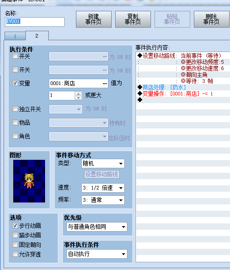This screenshot has height=270, width=230.
Task: Open the 优先级 dropdown 与普通角色相同
Action: click(x=97, y=227)
